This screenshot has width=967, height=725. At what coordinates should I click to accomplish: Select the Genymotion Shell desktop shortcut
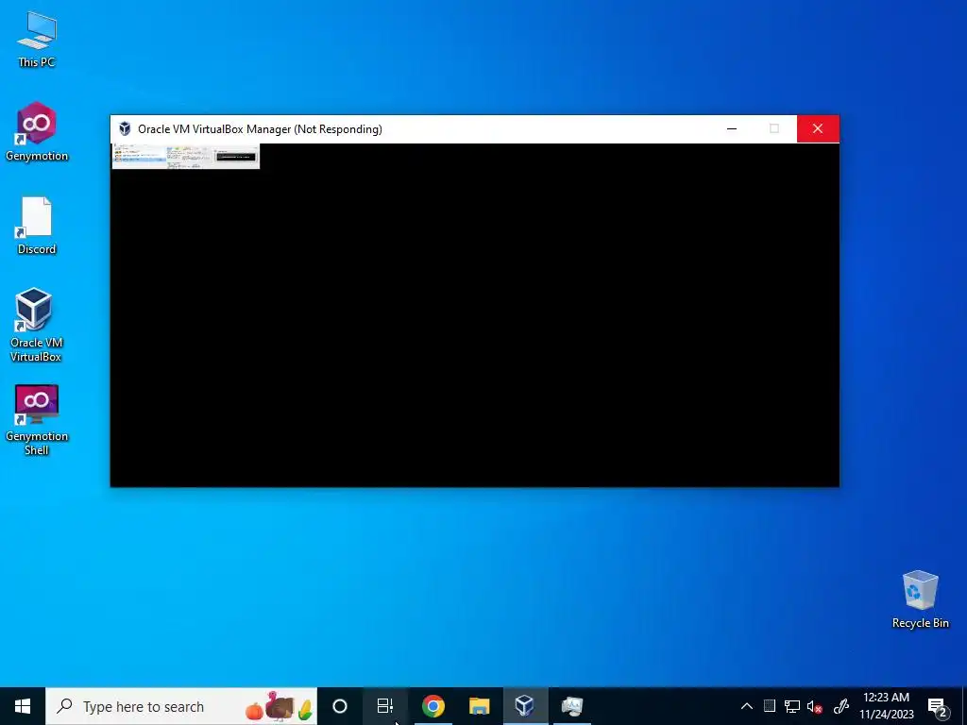click(37, 420)
